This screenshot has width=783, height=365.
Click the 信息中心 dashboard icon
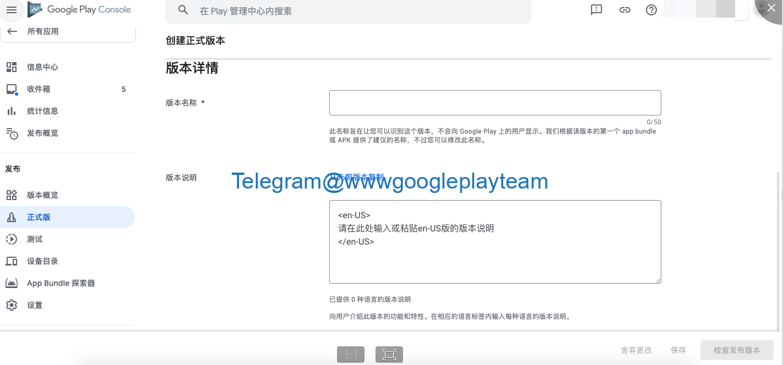(12, 67)
